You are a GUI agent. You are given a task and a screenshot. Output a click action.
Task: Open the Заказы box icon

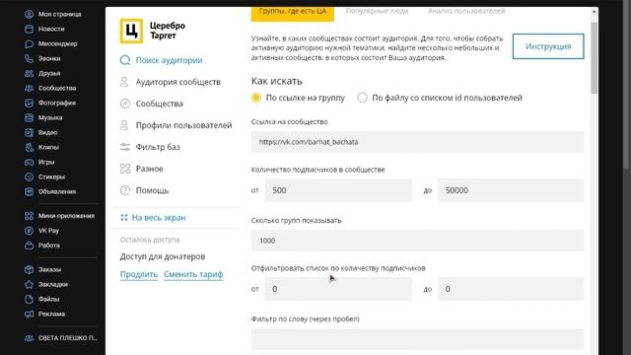29,269
